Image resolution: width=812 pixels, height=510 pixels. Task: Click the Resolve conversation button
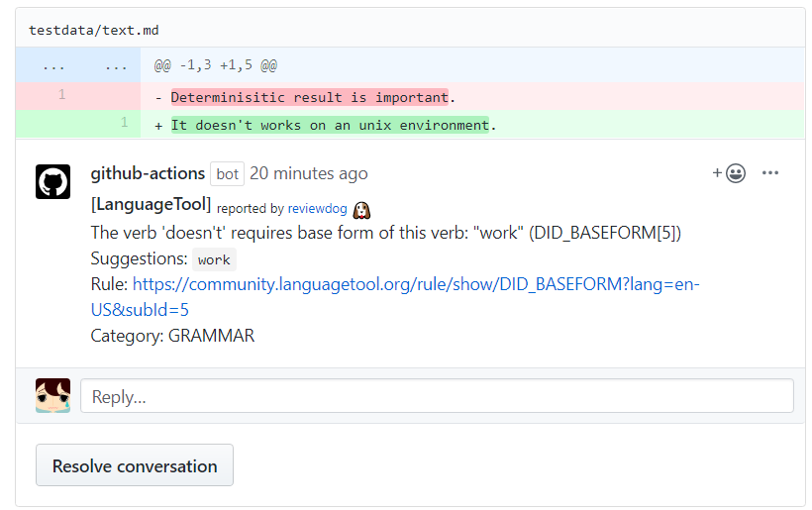click(x=135, y=465)
